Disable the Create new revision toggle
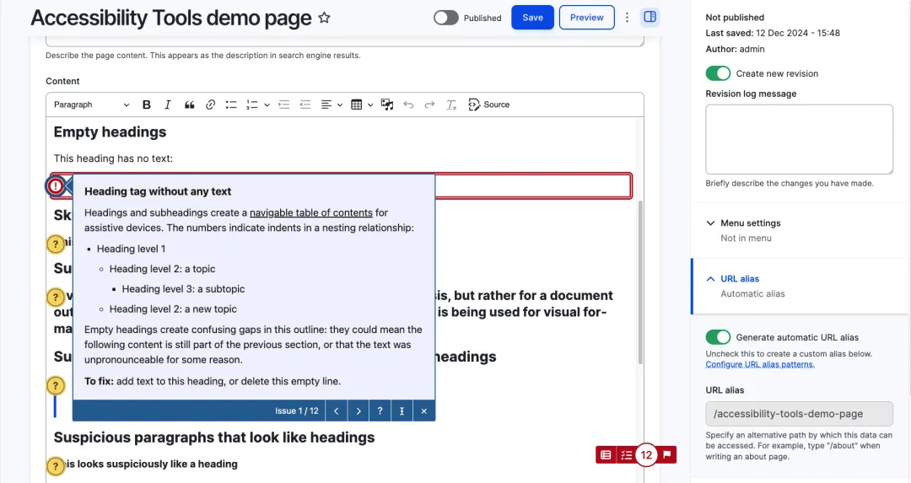Screen dimensions: 911x483 click(718, 73)
